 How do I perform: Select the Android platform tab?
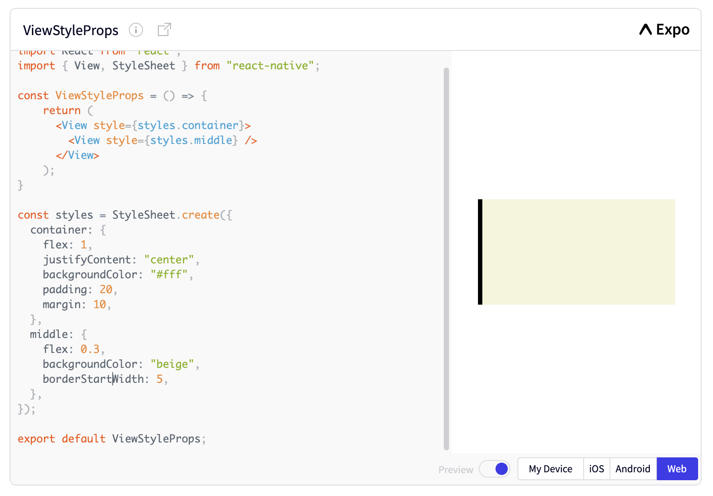[633, 469]
